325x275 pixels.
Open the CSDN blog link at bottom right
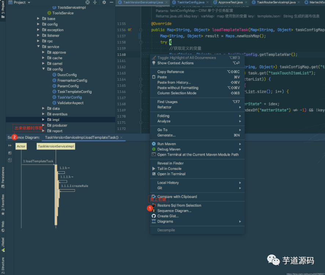click(306, 273)
